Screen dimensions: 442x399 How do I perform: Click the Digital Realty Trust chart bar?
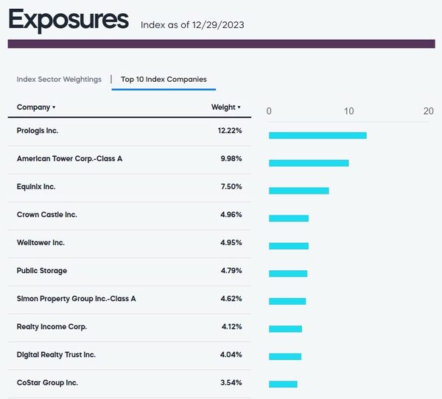click(x=285, y=356)
